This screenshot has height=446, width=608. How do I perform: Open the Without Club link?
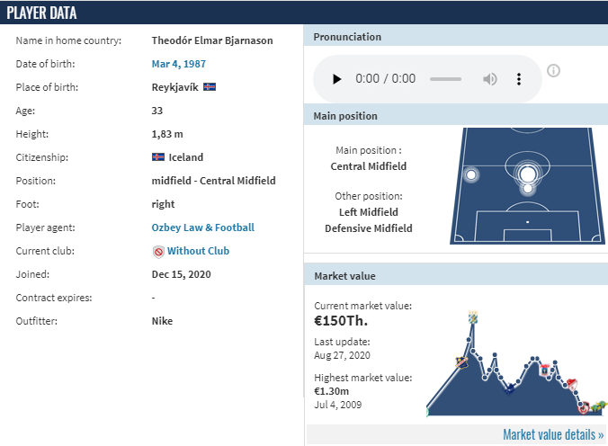pos(198,251)
